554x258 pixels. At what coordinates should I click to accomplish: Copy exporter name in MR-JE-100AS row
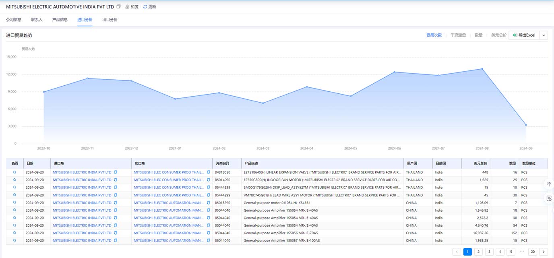point(209,241)
